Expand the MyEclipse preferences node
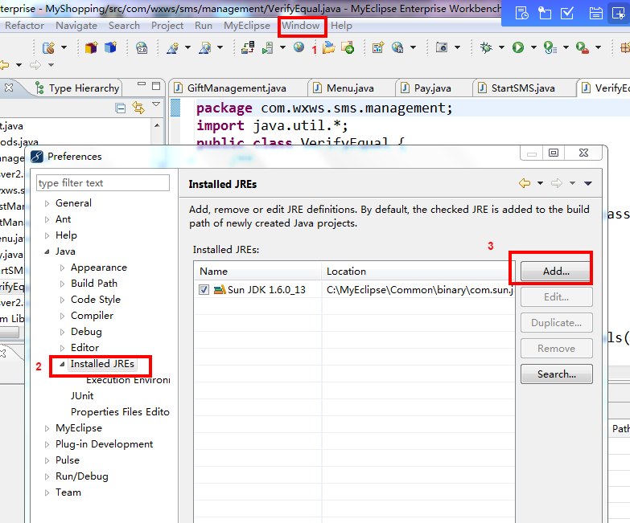This screenshot has height=523, width=630. pyautogui.click(x=47, y=428)
